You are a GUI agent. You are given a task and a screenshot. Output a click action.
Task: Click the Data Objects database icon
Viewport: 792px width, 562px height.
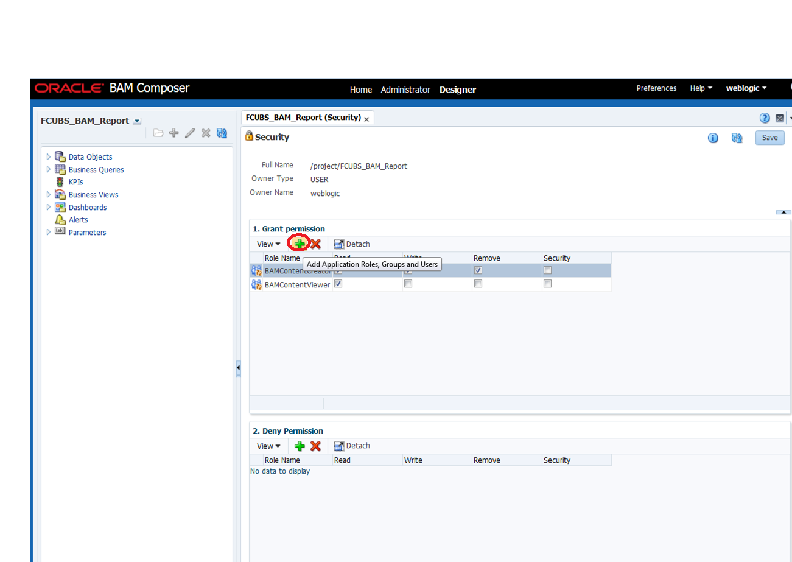(x=60, y=156)
